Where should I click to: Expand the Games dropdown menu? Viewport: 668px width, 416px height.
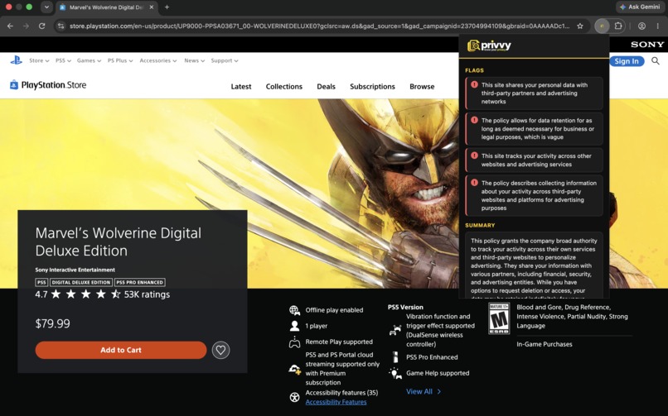[x=89, y=60]
